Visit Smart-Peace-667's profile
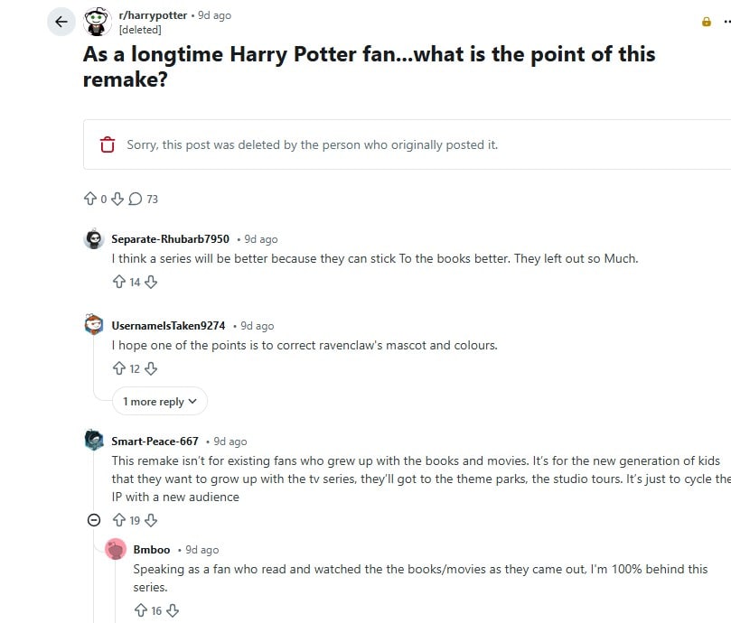The height and width of the screenshot is (623, 731). click(x=155, y=441)
